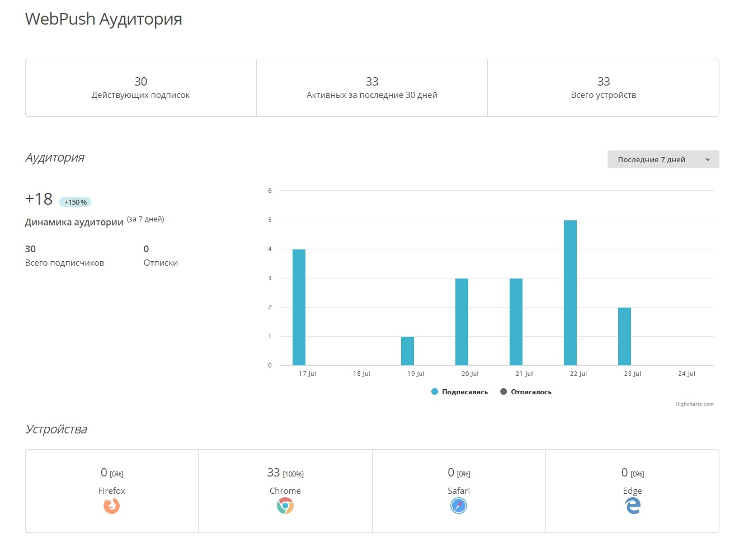
Task: Select the Действующих подписок stat card
Action: pos(140,88)
